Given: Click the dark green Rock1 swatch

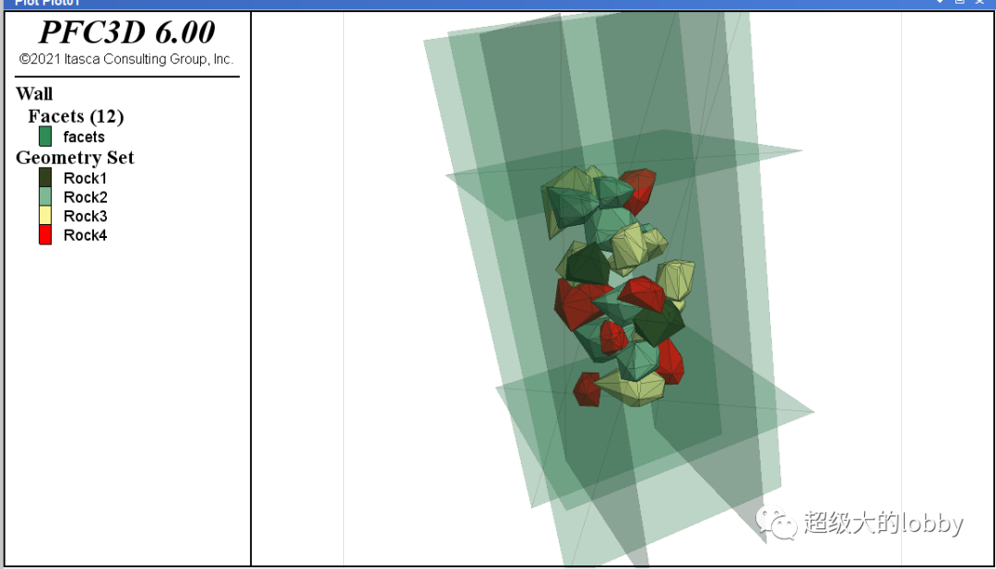Looking at the screenshot, I should 45,178.
